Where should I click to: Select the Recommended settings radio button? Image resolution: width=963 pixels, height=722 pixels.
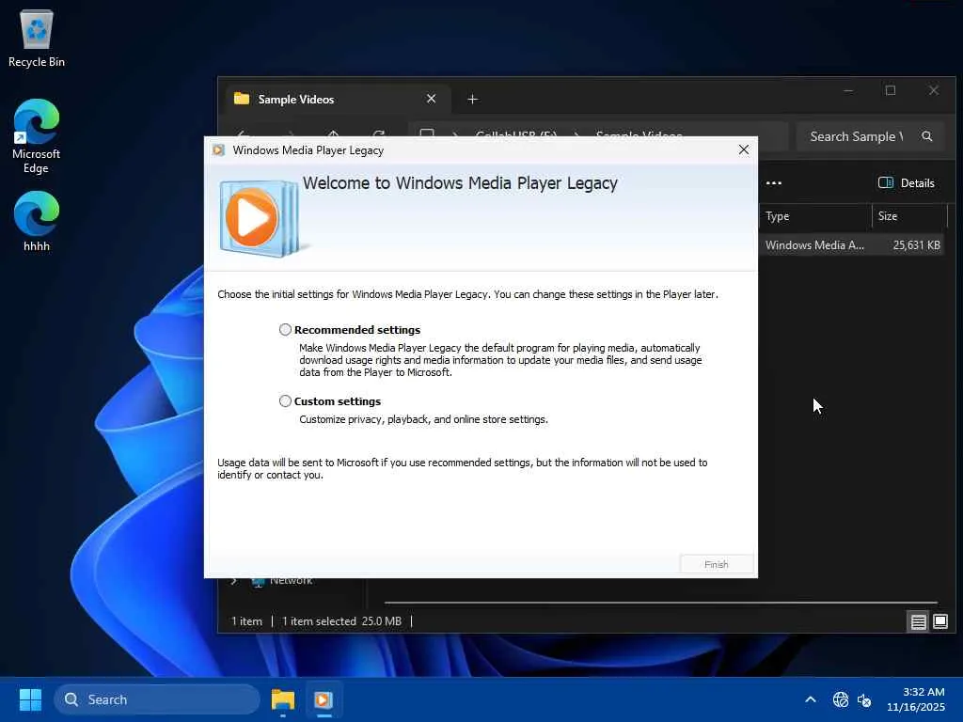tap(285, 330)
